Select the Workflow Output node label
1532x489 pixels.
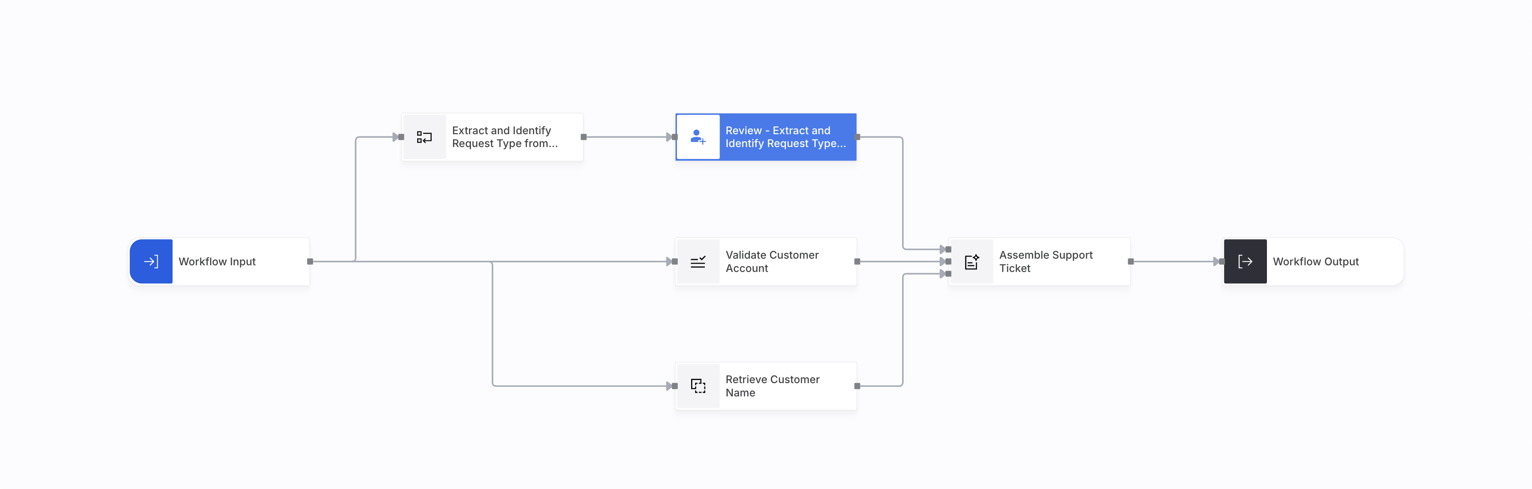point(1316,261)
